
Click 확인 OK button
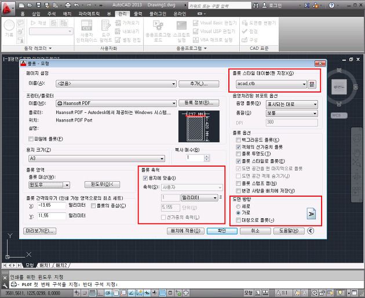tap(222, 231)
